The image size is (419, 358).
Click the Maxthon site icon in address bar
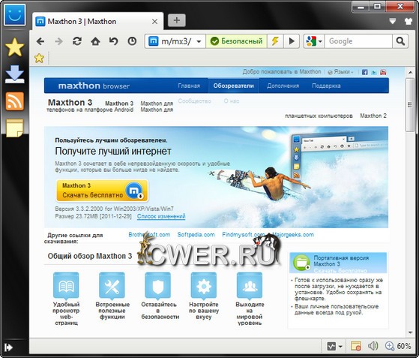pyautogui.click(x=154, y=41)
